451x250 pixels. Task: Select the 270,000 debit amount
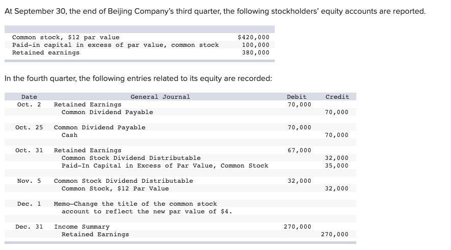coord(298,227)
